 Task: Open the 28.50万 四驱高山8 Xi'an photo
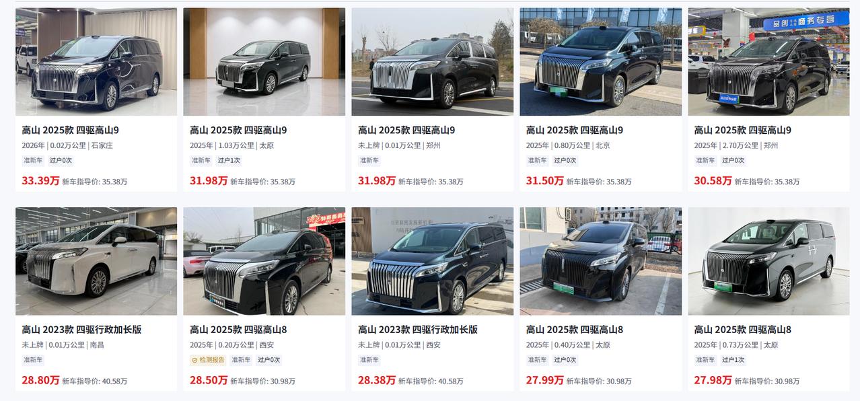click(x=264, y=261)
